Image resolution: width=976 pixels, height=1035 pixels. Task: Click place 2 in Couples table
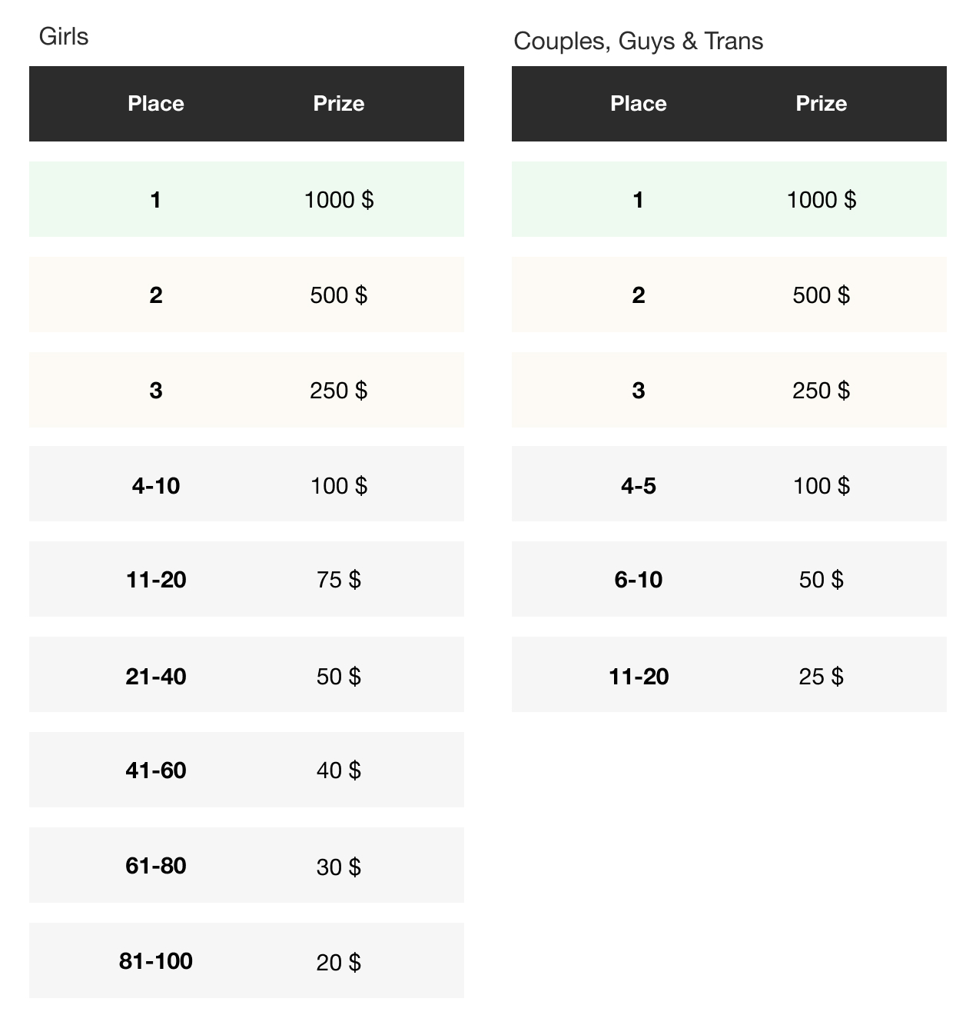pyautogui.click(x=639, y=295)
